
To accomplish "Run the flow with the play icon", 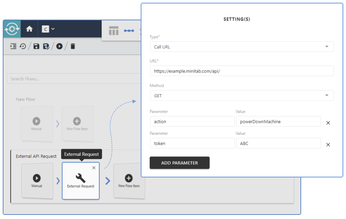I will pos(59,46).
